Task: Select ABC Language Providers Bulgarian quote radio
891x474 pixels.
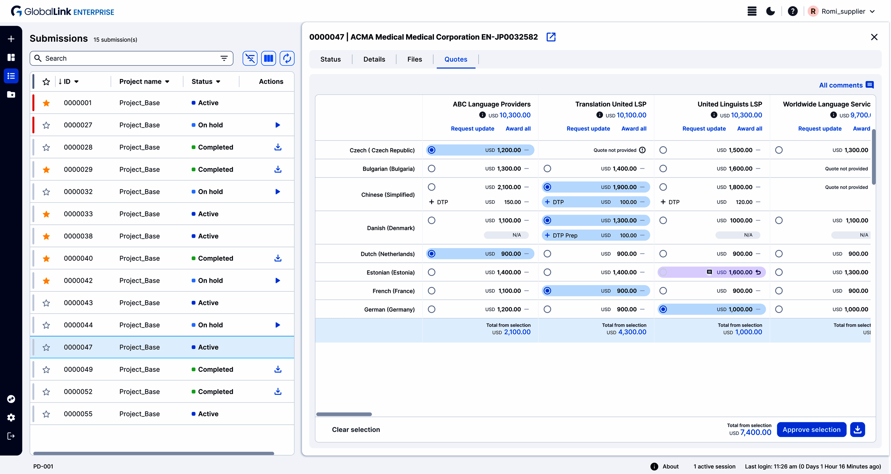Action: 431,169
